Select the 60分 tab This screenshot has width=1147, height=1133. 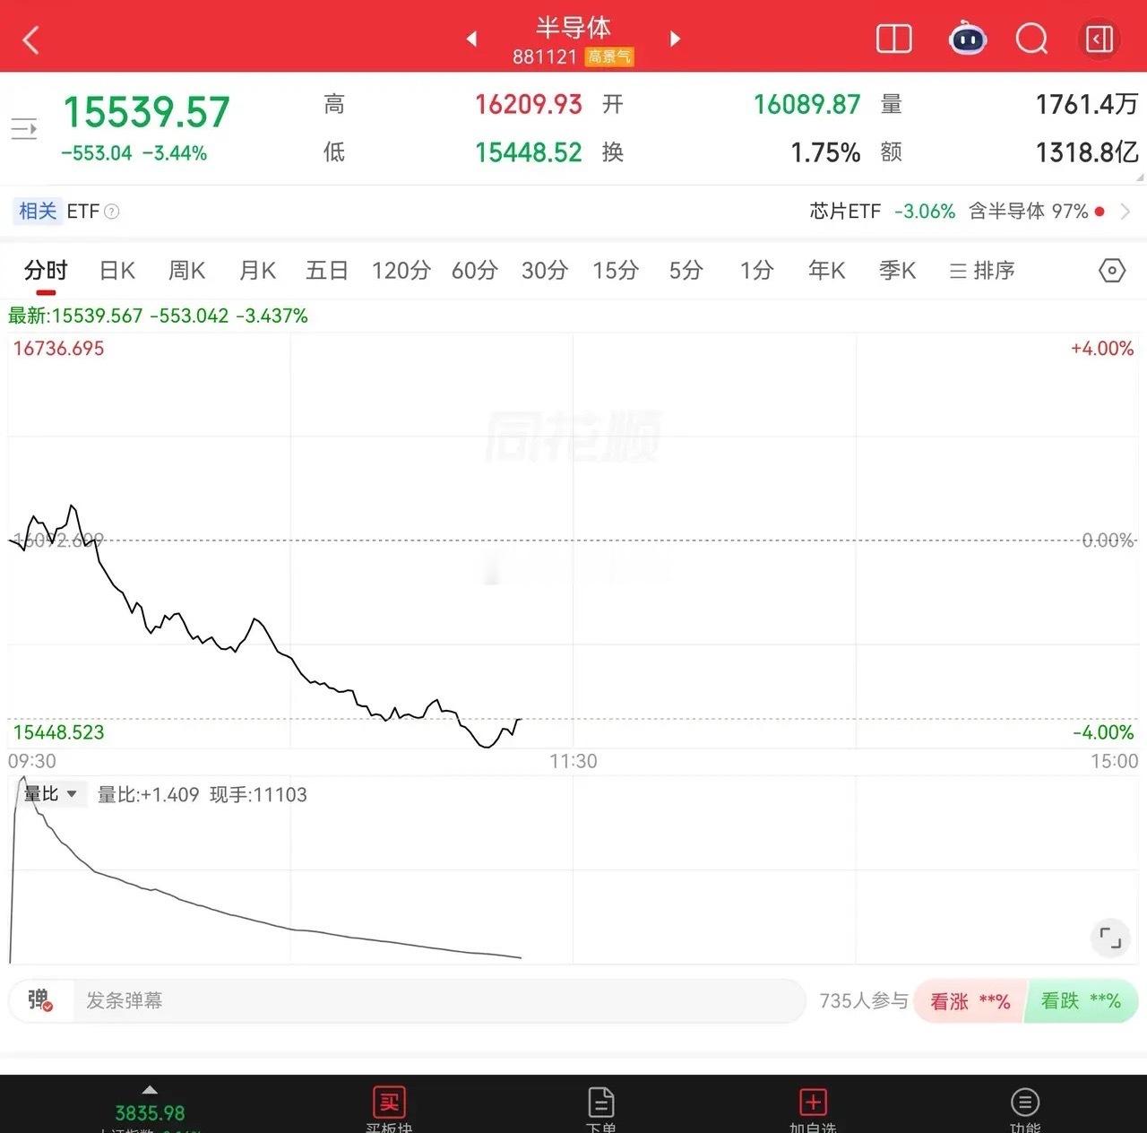(x=474, y=271)
